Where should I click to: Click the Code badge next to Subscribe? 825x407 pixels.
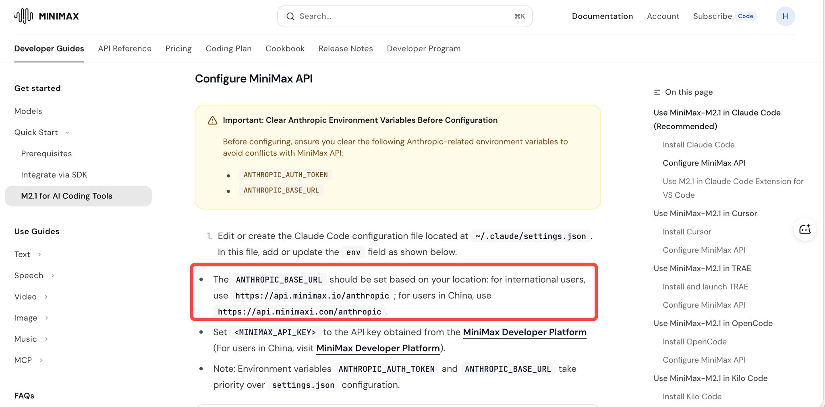[745, 16]
